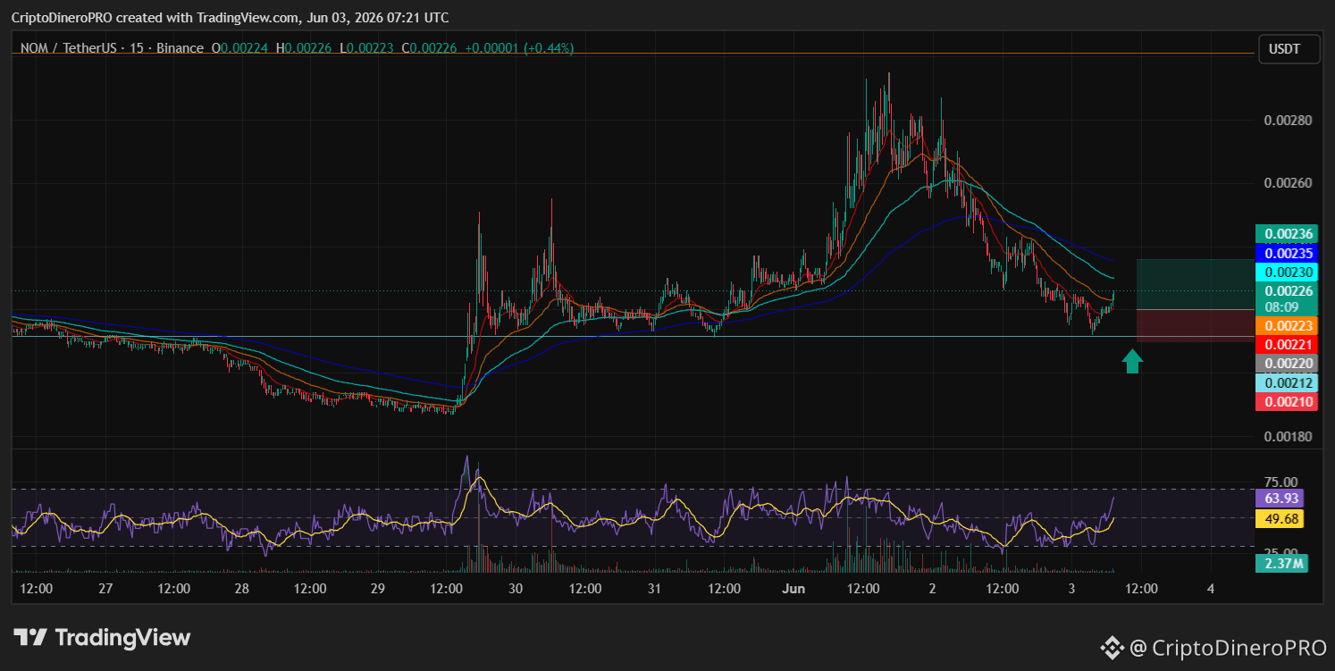Click the 75.00 RSI scale level

click(x=1280, y=482)
